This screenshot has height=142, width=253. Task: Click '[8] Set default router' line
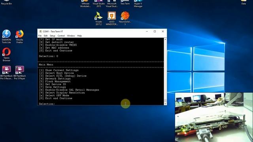coord(57,42)
